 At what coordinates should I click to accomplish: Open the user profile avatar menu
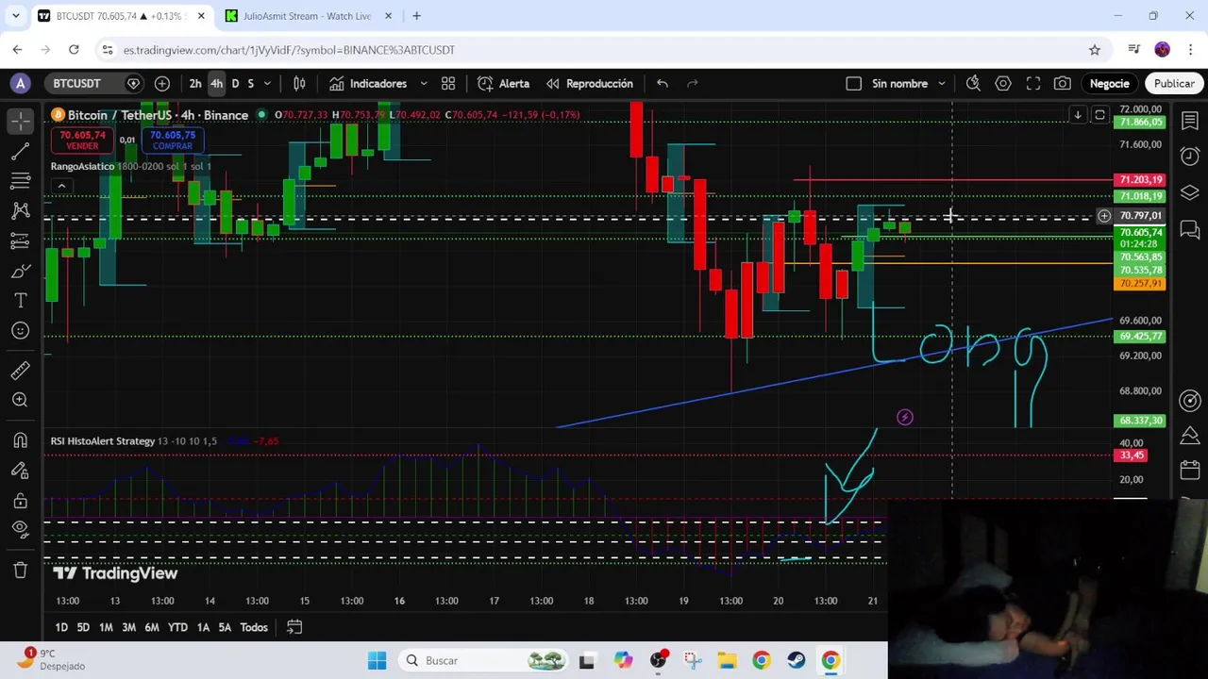click(20, 84)
